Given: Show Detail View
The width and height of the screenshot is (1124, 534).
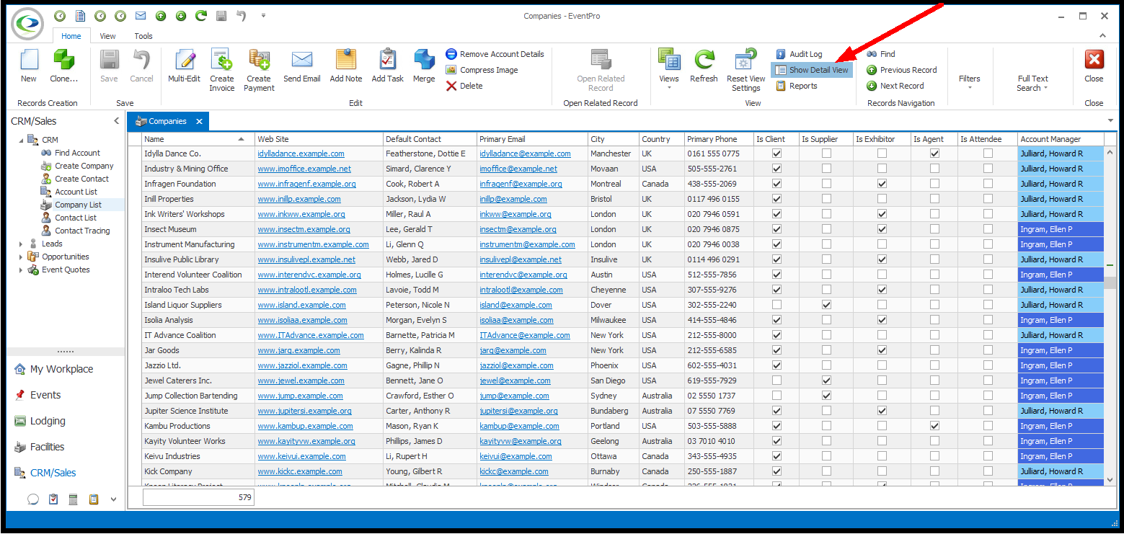Looking at the screenshot, I should (x=812, y=70).
